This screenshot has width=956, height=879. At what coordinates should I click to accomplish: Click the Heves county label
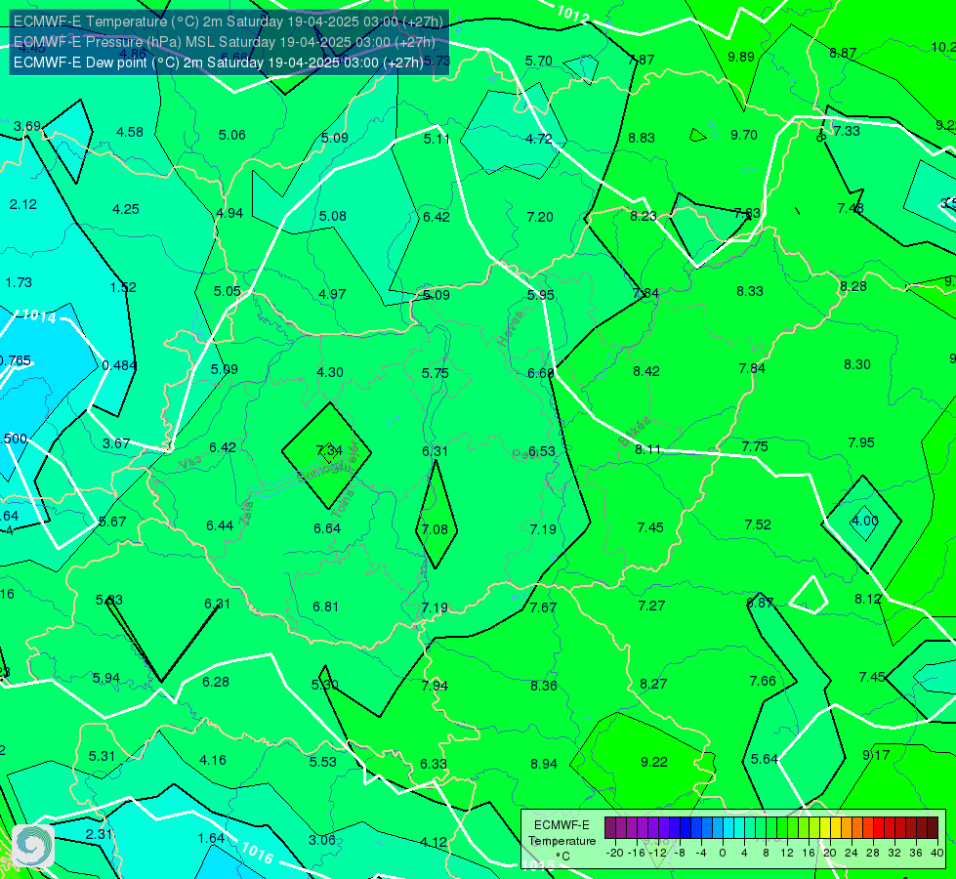pyautogui.click(x=512, y=328)
